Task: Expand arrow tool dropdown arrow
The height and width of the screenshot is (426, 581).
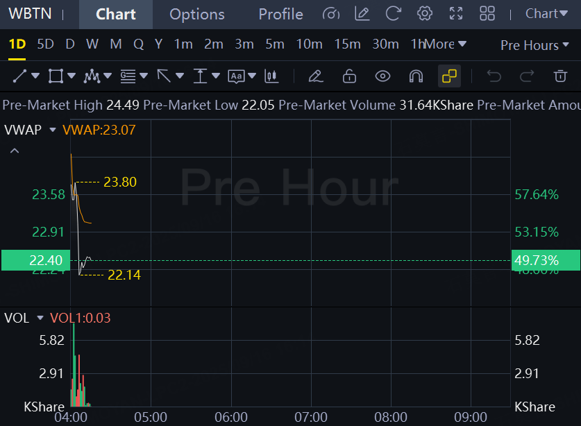Action: (x=180, y=76)
